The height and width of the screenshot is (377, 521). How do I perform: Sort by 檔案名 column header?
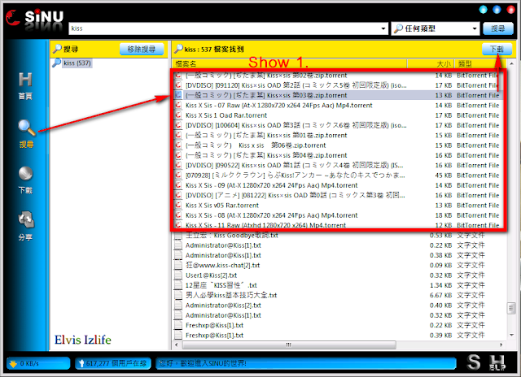290,63
